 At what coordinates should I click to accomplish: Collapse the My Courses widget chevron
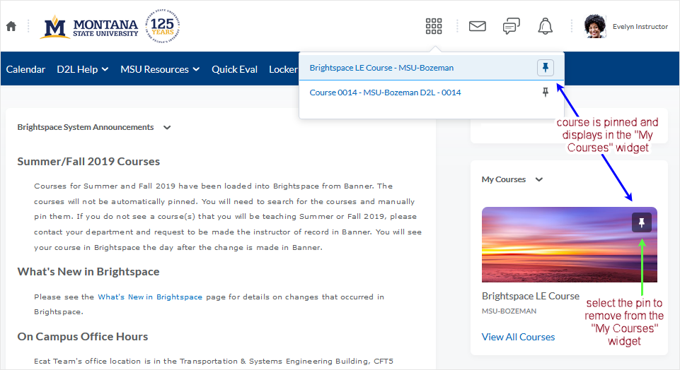pyautogui.click(x=539, y=179)
